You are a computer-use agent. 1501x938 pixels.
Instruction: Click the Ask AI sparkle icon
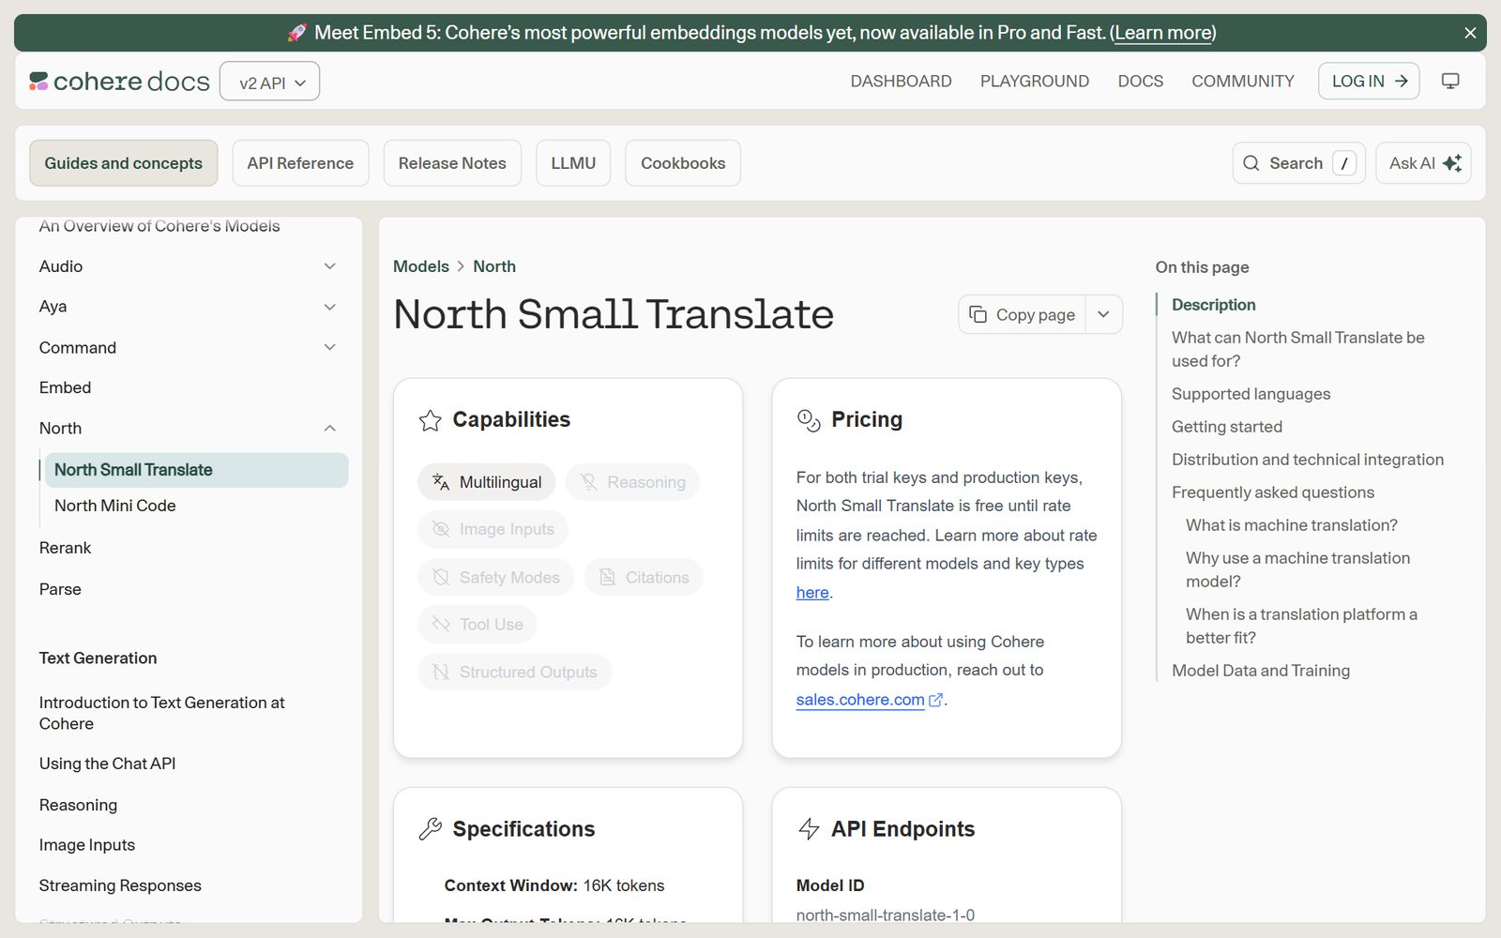[x=1452, y=163]
